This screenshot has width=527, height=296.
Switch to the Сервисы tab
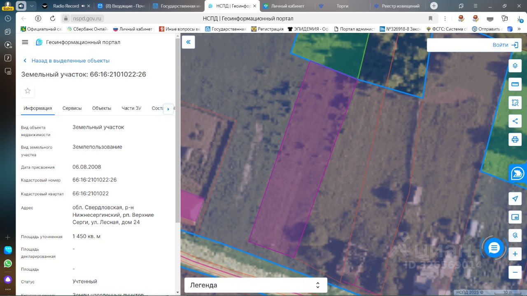click(72, 108)
